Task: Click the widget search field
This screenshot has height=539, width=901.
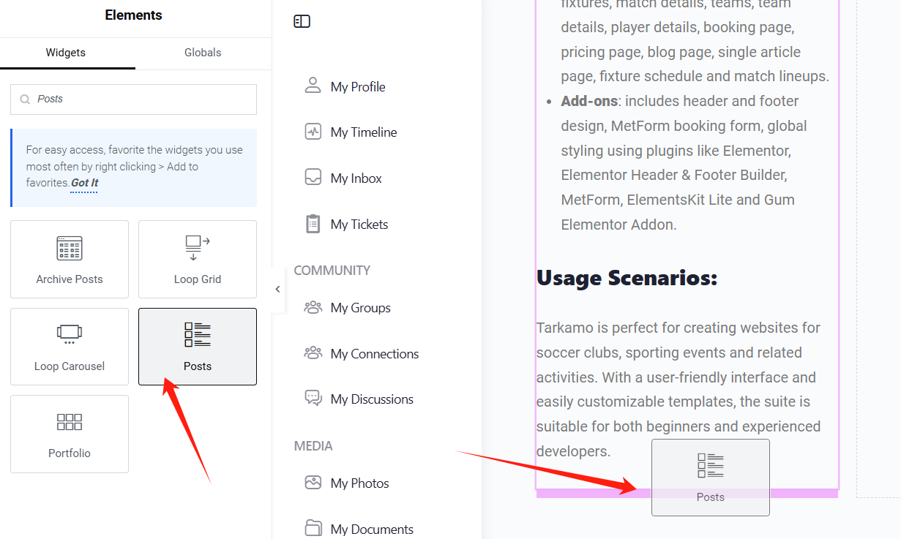Action: (x=132, y=99)
